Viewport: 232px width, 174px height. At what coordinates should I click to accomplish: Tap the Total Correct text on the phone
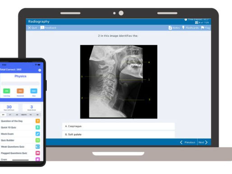click(11, 69)
